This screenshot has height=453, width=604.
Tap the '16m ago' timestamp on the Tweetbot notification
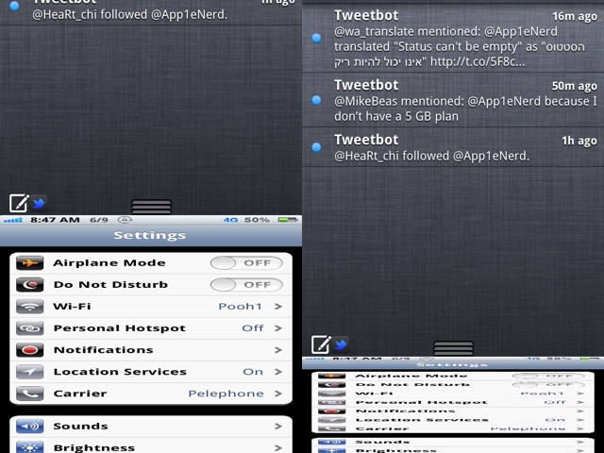[575, 16]
